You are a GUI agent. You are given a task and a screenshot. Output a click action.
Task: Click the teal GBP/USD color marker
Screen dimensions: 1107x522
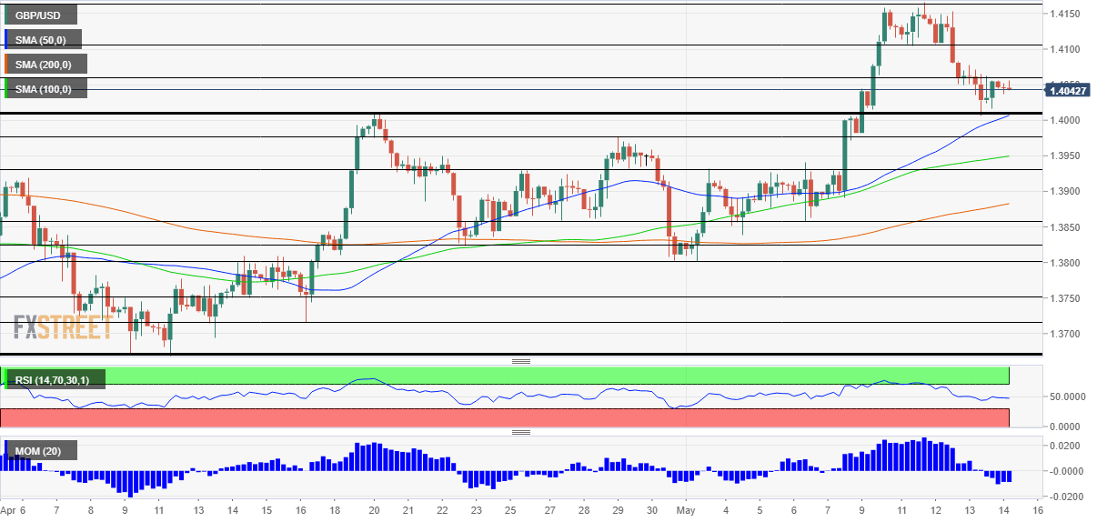[6, 15]
